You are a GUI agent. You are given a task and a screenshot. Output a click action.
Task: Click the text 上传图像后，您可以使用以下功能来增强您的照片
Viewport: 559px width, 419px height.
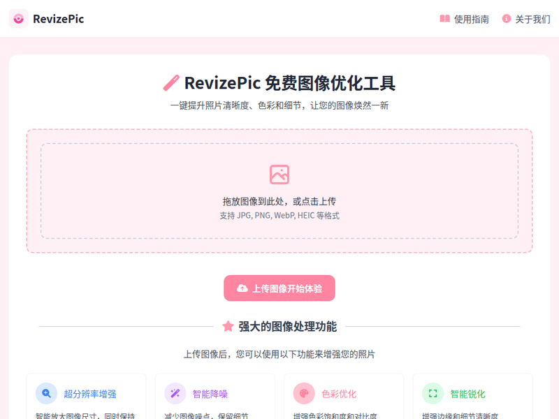click(x=279, y=354)
